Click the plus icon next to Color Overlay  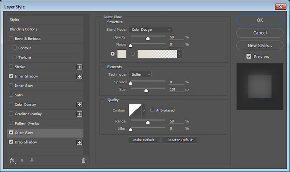[79, 105]
